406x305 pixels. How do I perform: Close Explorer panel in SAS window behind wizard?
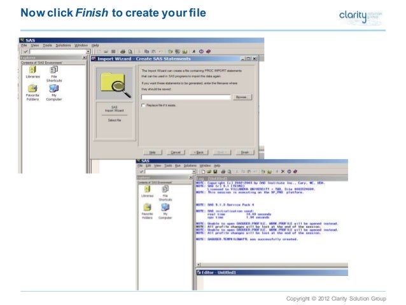(x=84, y=57)
